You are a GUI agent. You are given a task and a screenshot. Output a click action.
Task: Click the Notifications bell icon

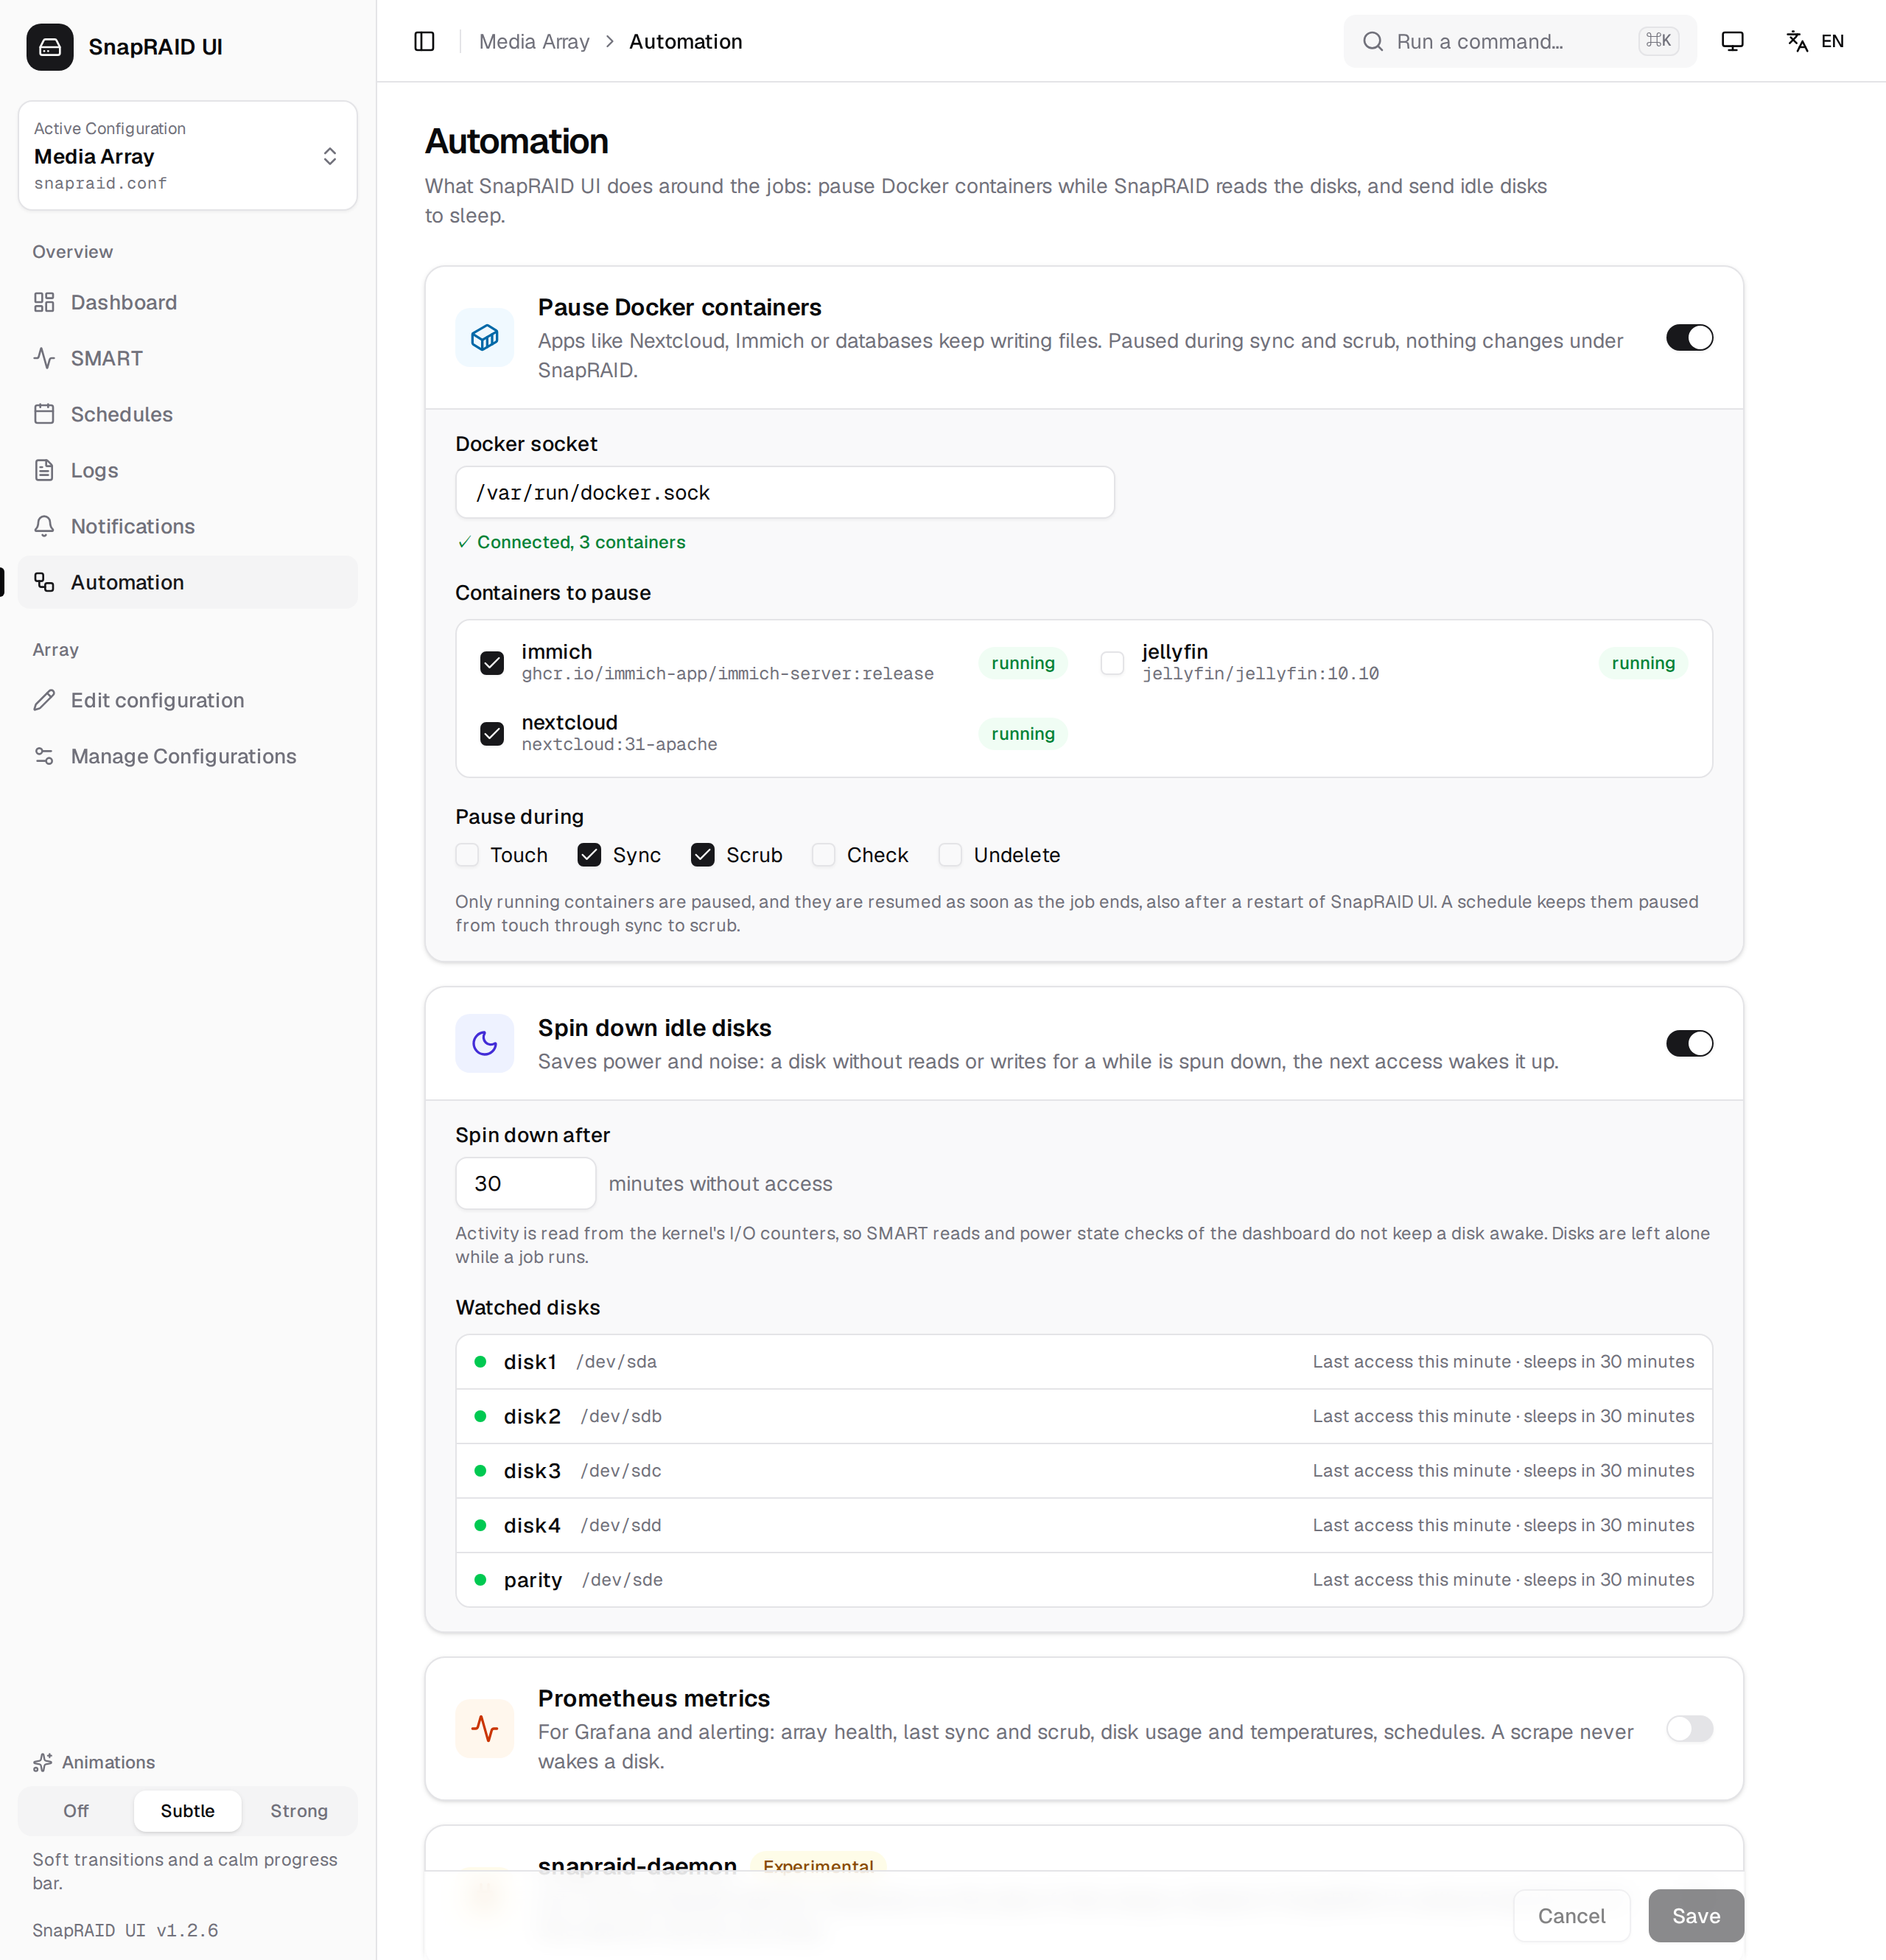tap(44, 526)
